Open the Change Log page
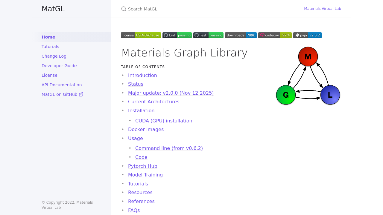This screenshot has height=215, width=383. pyautogui.click(x=54, y=56)
